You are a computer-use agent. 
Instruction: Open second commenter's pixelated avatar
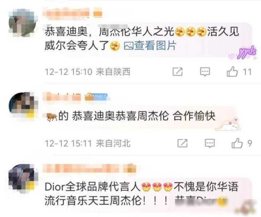(x=23, y=105)
